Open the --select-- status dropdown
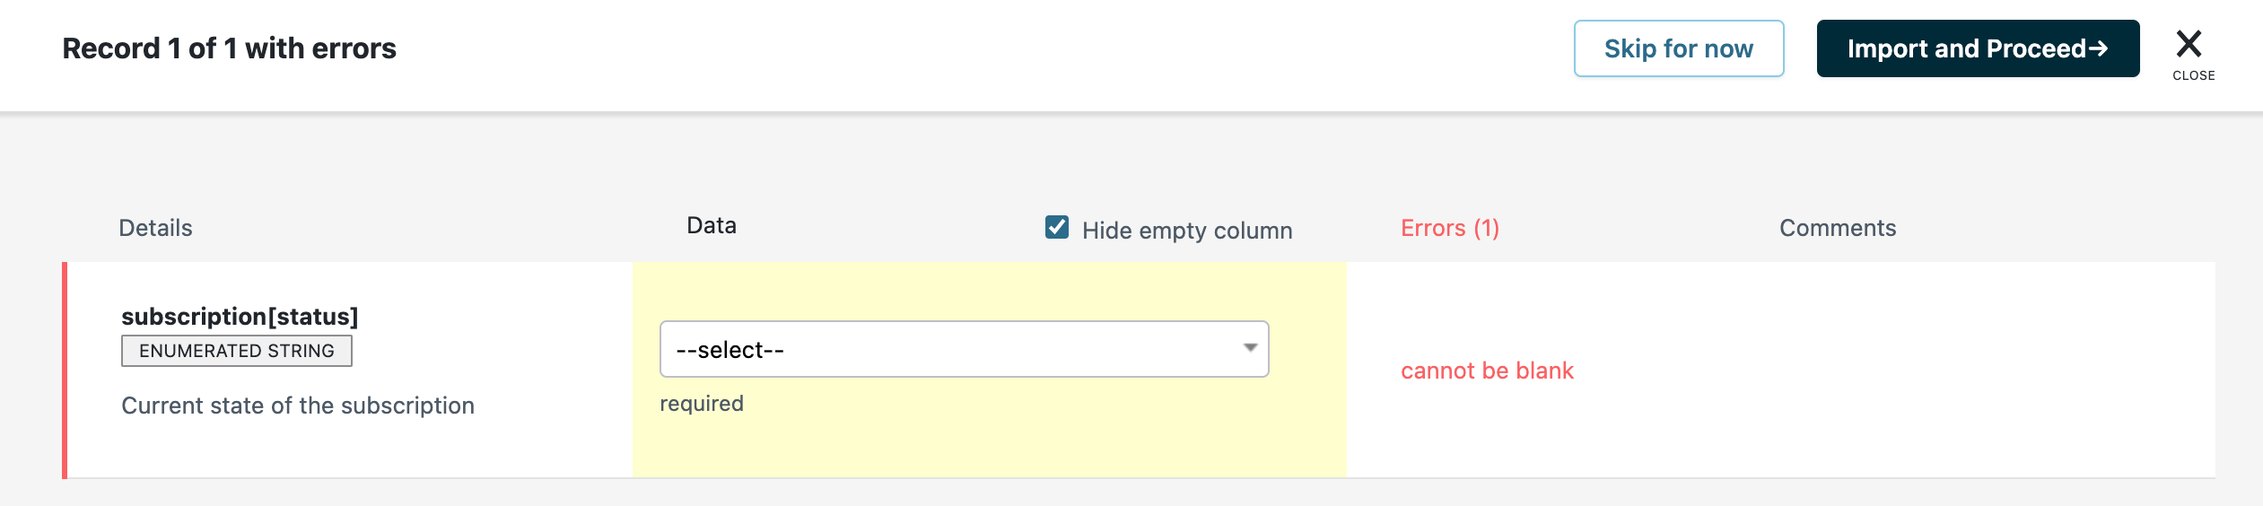 tap(963, 349)
